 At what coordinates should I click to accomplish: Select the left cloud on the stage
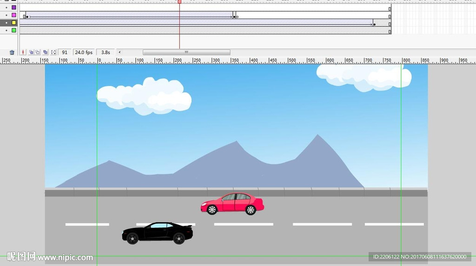[x=144, y=96]
